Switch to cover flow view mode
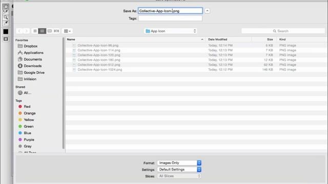Viewport: 328px width, 184px height. 56,31
